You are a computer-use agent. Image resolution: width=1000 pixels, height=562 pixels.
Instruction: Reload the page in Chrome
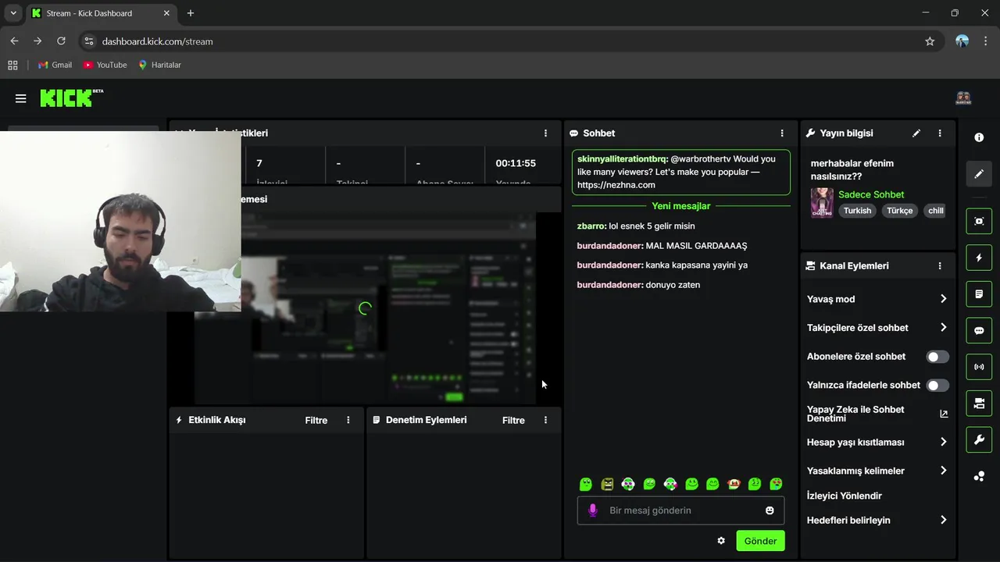click(x=61, y=41)
